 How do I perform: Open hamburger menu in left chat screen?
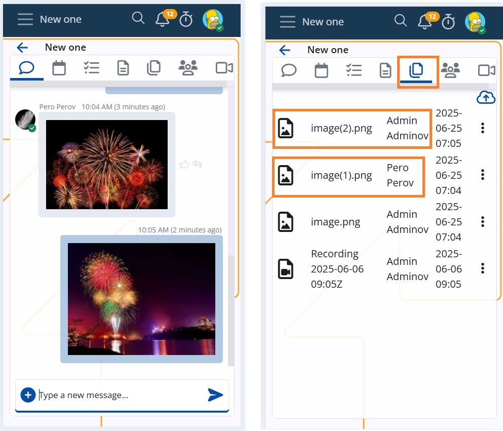(x=25, y=19)
